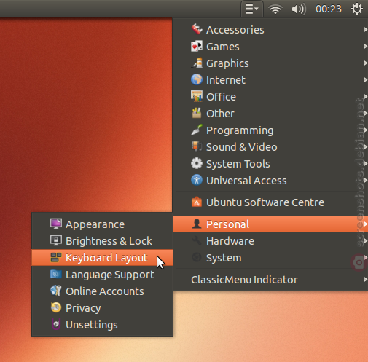
Task: Click the clock showing 00:23
Action: (329, 9)
